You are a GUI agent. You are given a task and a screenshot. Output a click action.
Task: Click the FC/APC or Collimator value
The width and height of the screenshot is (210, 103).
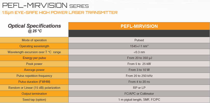pos(139,94)
